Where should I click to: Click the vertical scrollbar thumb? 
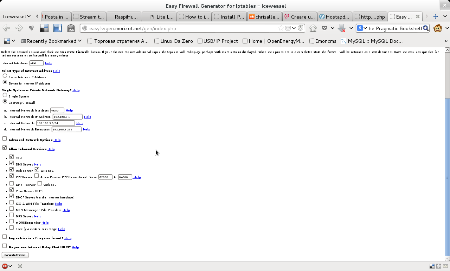pyautogui.click(x=447, y=177)
